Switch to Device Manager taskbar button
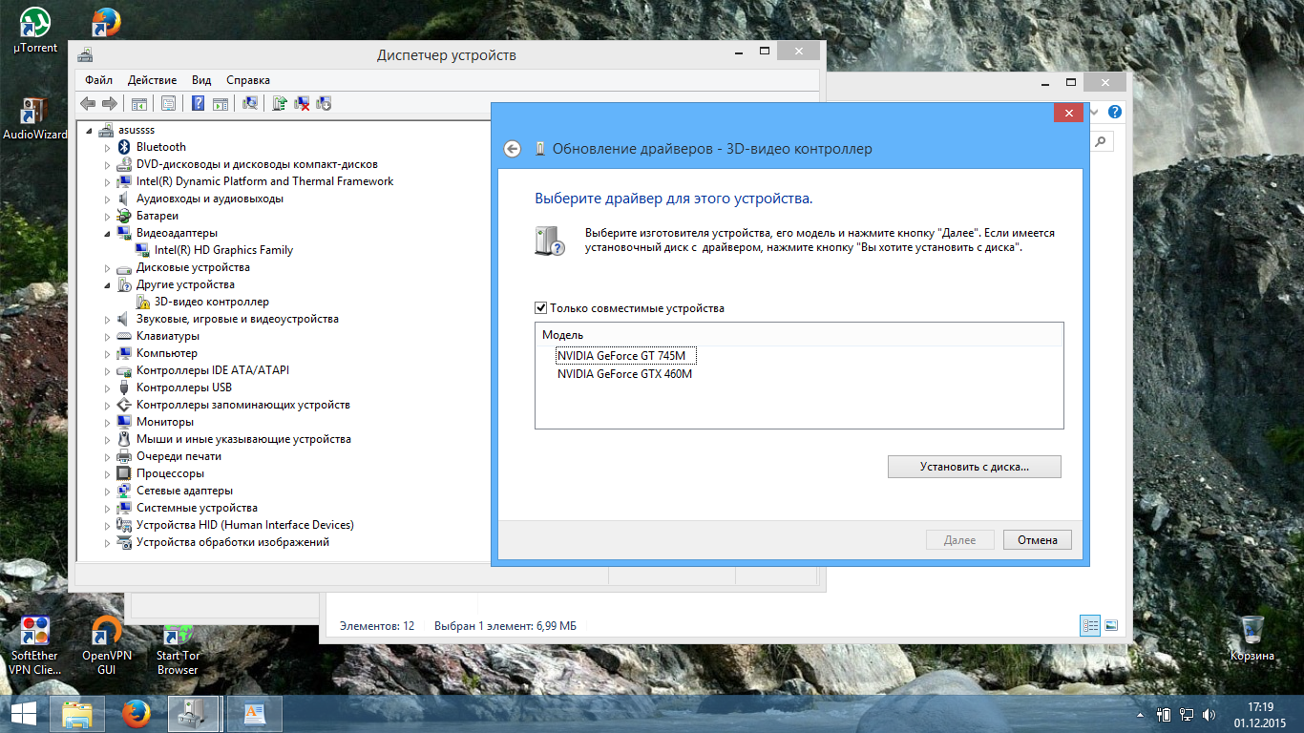This screenshot has height=733, width=1304. point(196,714)
